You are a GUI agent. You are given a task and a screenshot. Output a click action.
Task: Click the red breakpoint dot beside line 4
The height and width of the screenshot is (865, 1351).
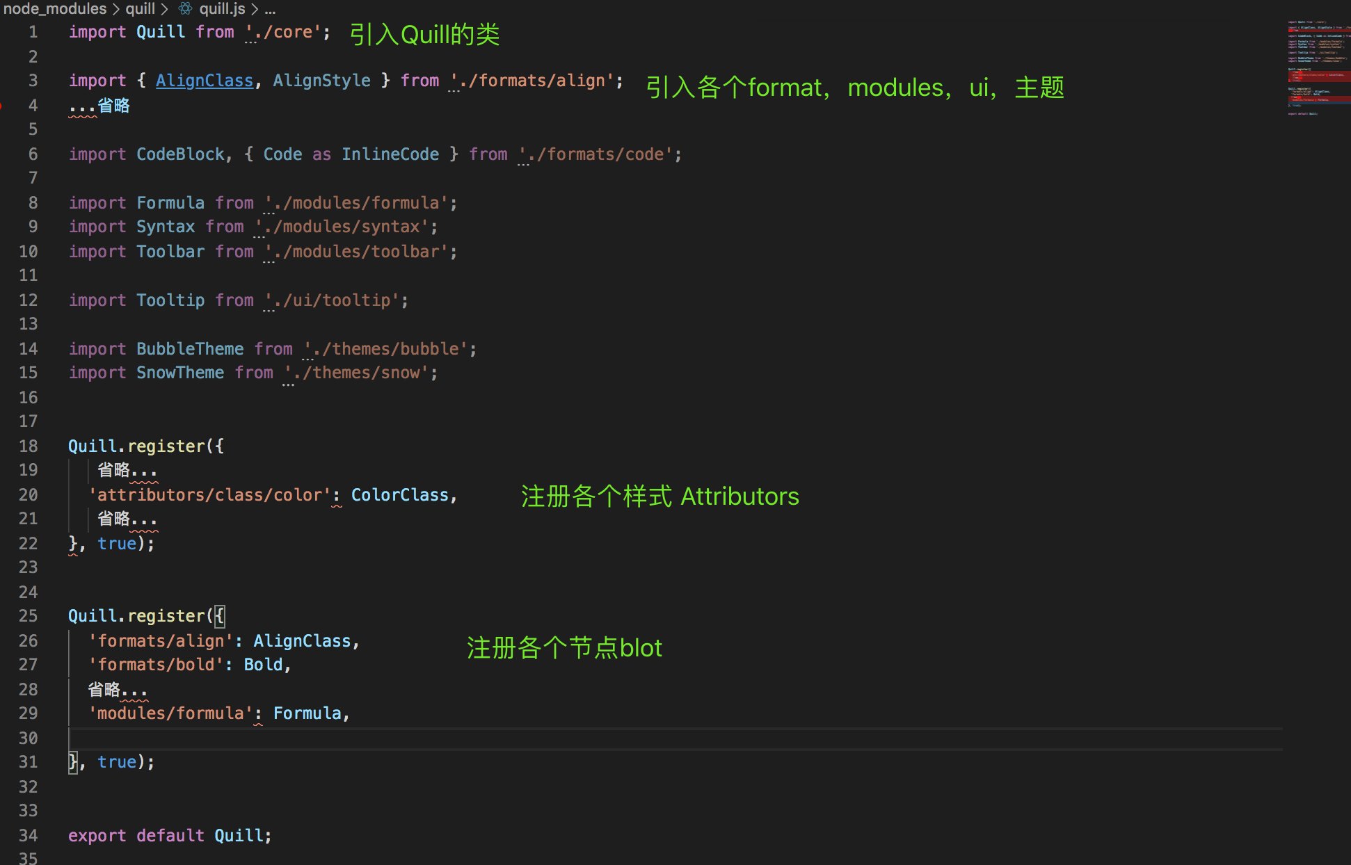1,106
